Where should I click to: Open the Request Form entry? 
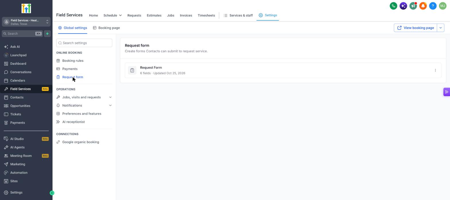[x=283, y=70]
